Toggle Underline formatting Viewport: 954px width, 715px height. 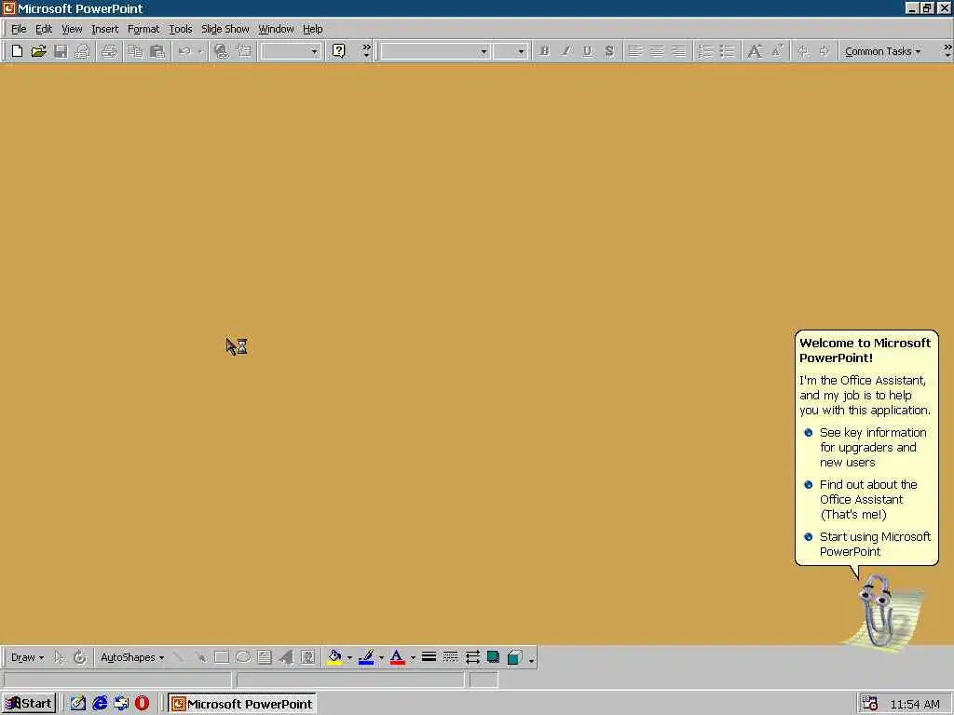(x=587, y=51)
